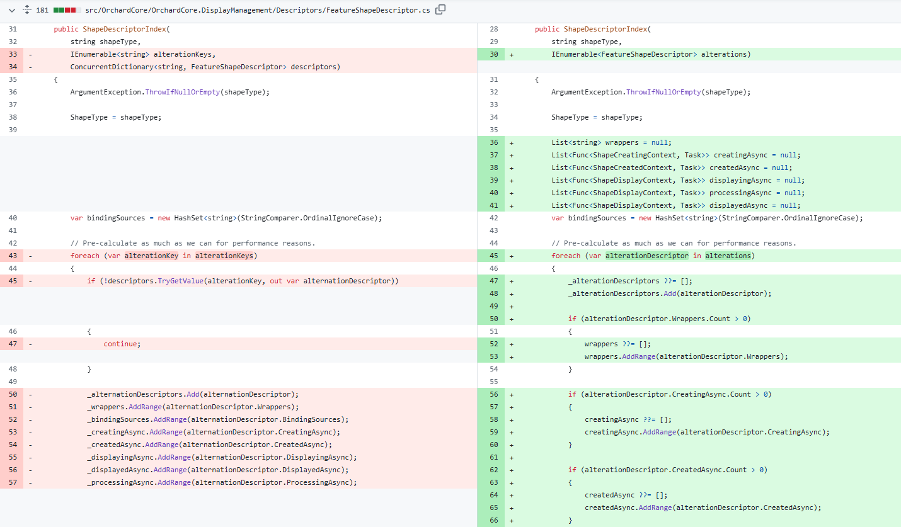Copy the FeatureShapeDescriptor.cs file path
This screenshot has width=901, height=527.
(440, 9)
